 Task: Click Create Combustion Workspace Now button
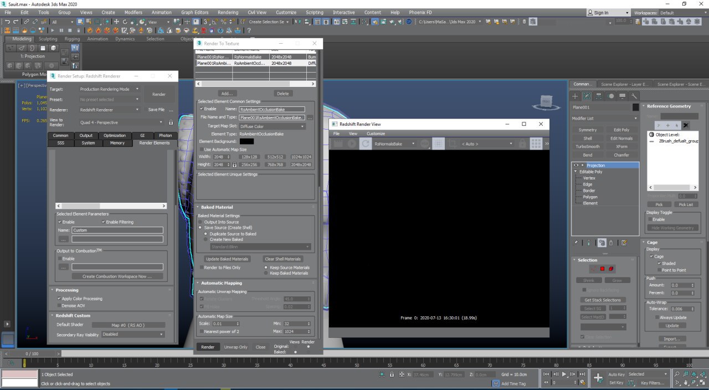116,276
